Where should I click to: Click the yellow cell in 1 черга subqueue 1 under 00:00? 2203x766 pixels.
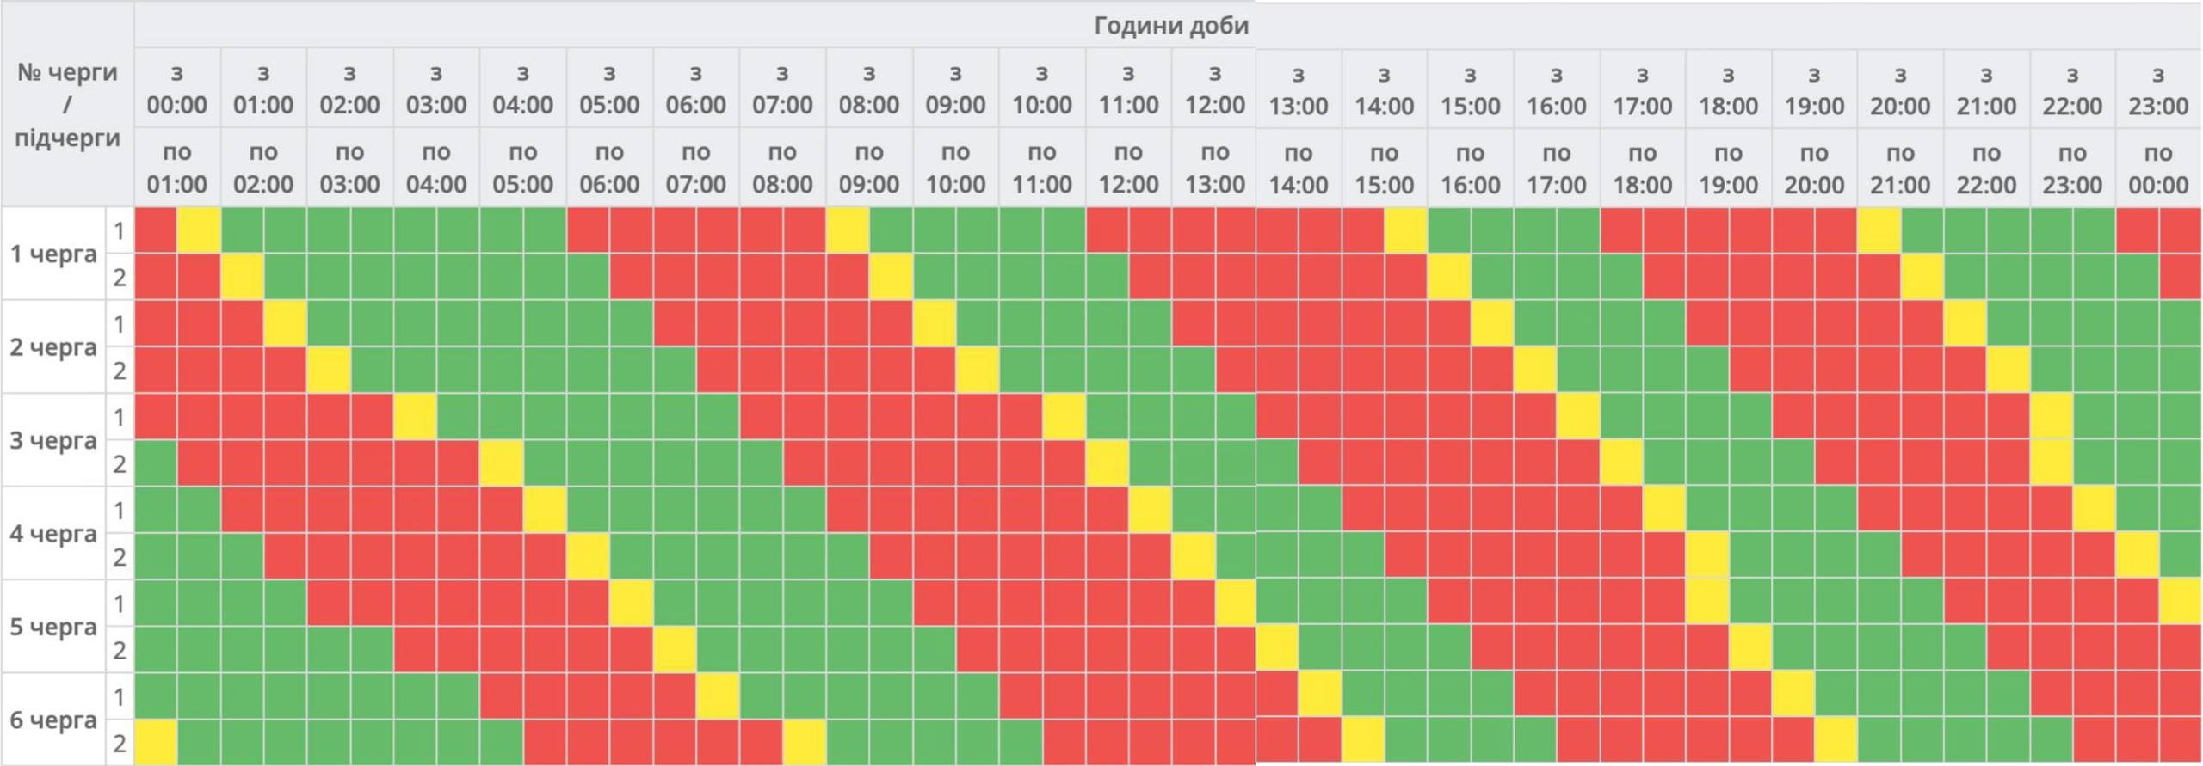point(199,230)
